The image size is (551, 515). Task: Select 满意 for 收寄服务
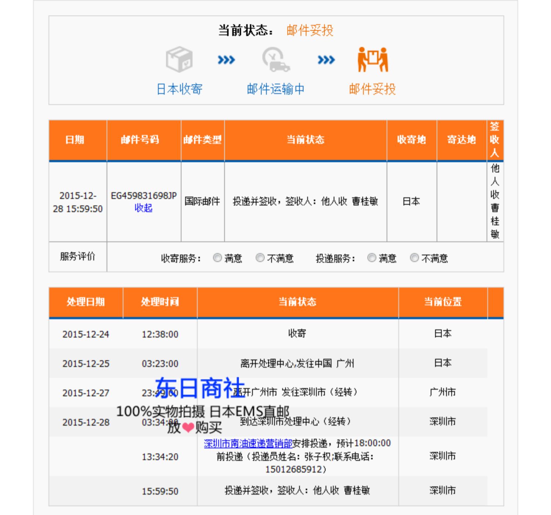coord(217,258)
